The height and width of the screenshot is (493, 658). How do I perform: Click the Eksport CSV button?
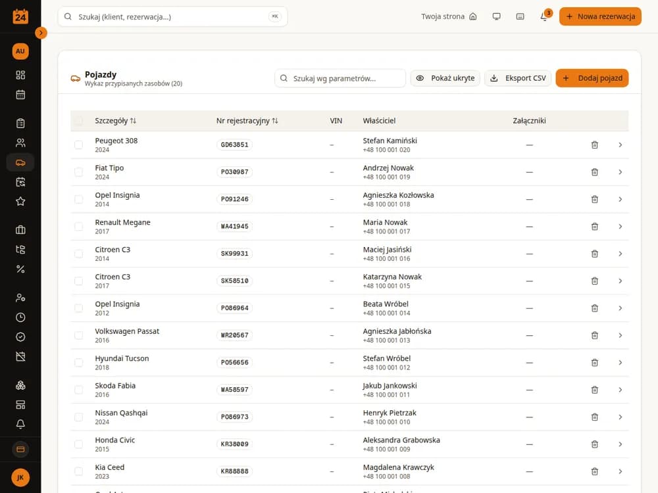[518, 78]
